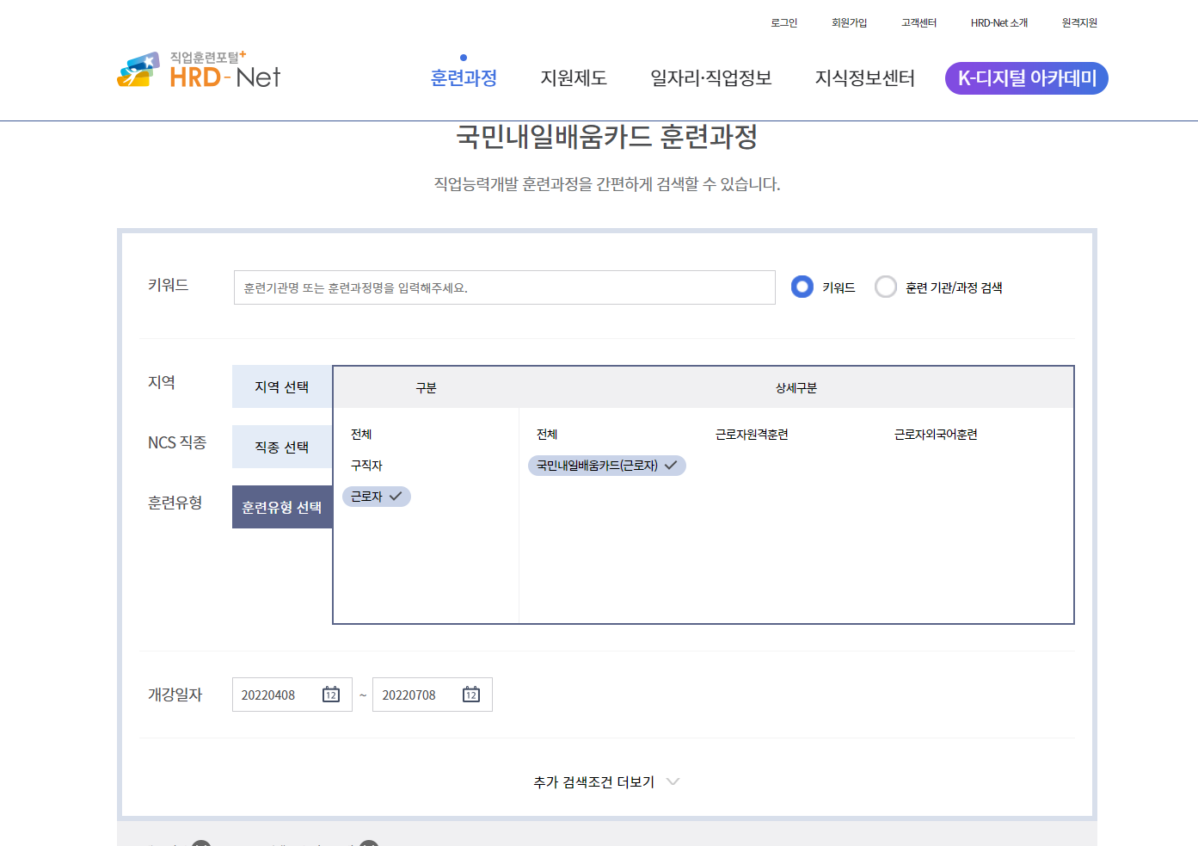This screenshot has width=1198, height=846.
Task: Choose 전체 under 상세구분 column
Action: point(547,435)
